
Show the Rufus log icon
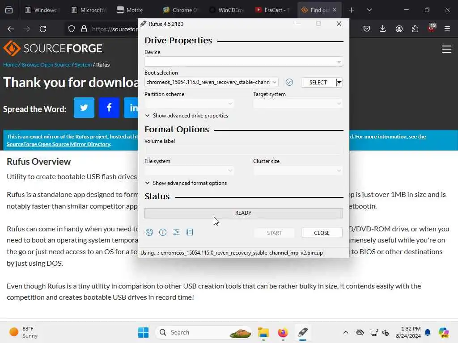[190, 232]
